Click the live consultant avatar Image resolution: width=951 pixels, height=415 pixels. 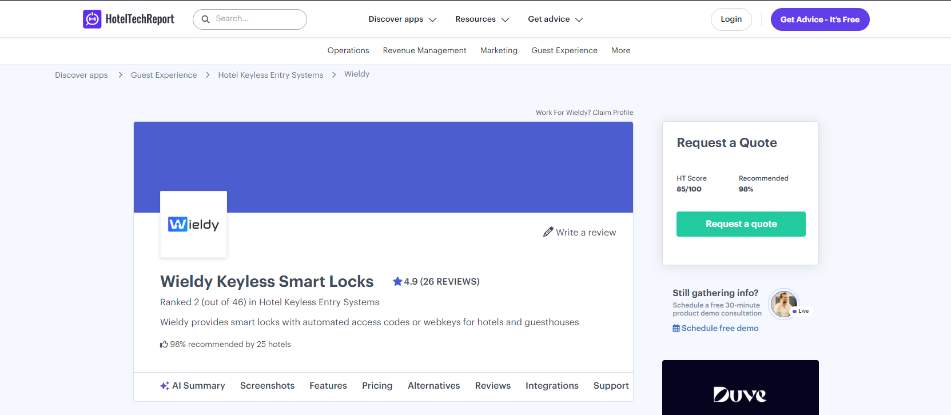(783, 304)
